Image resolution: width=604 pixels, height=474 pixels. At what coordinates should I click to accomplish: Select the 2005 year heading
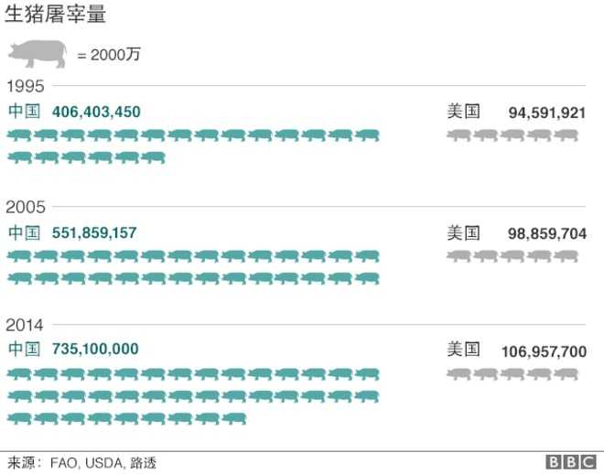[x=26, y=207]
